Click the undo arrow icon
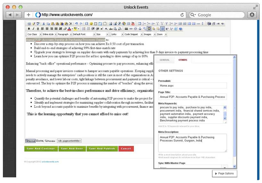The image size is (262, 183). [x=76, y=24]
